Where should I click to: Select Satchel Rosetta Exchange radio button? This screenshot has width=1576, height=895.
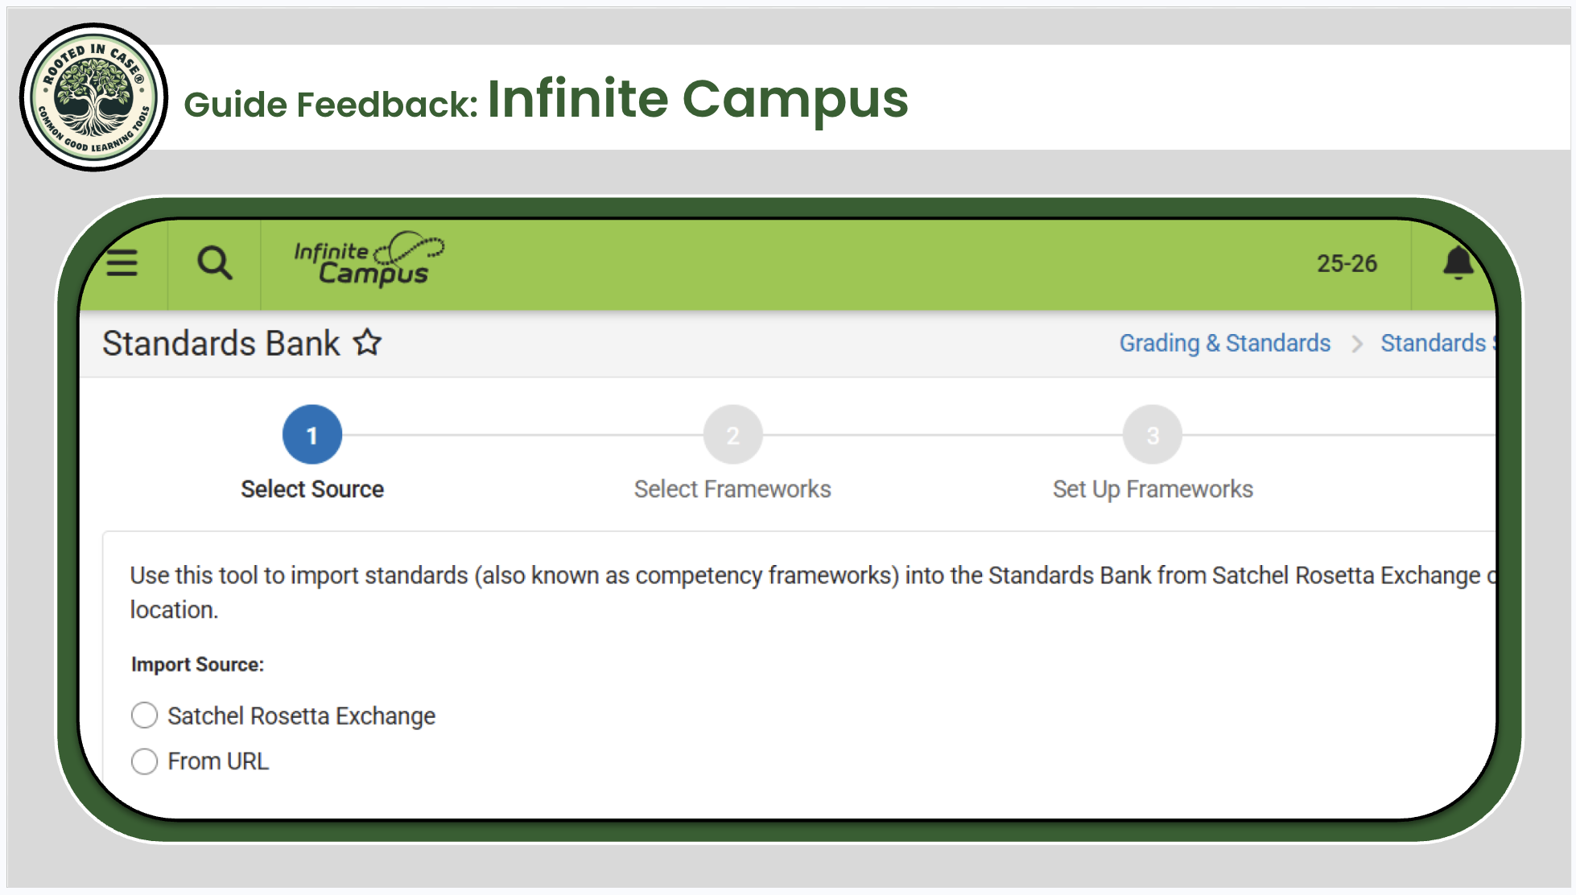pos(145,716)
